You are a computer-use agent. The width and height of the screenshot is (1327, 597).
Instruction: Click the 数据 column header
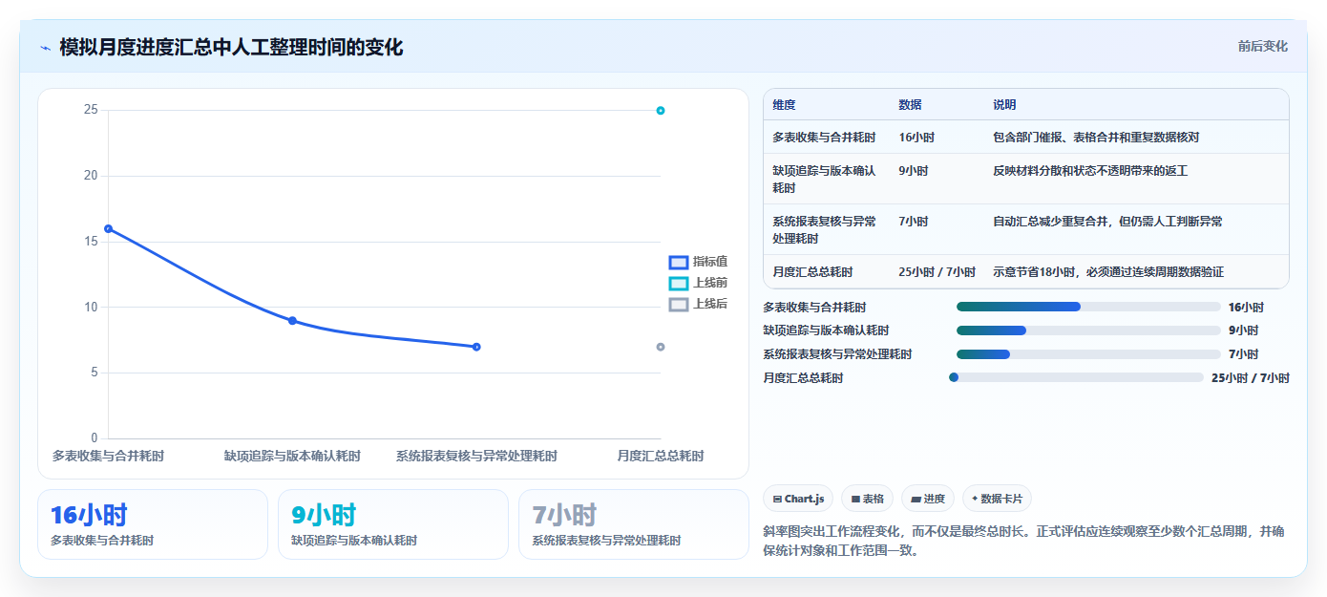911,105
